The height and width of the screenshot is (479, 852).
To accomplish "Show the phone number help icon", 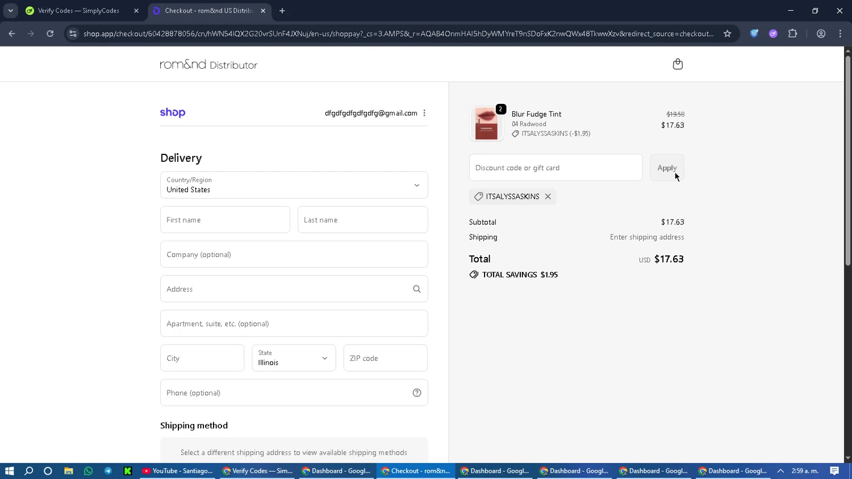I will tap(417, 393).
